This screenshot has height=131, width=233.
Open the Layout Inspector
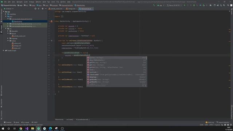coord(222,122)
